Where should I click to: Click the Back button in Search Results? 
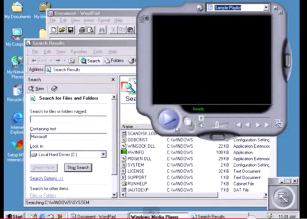tap(40, 61)
